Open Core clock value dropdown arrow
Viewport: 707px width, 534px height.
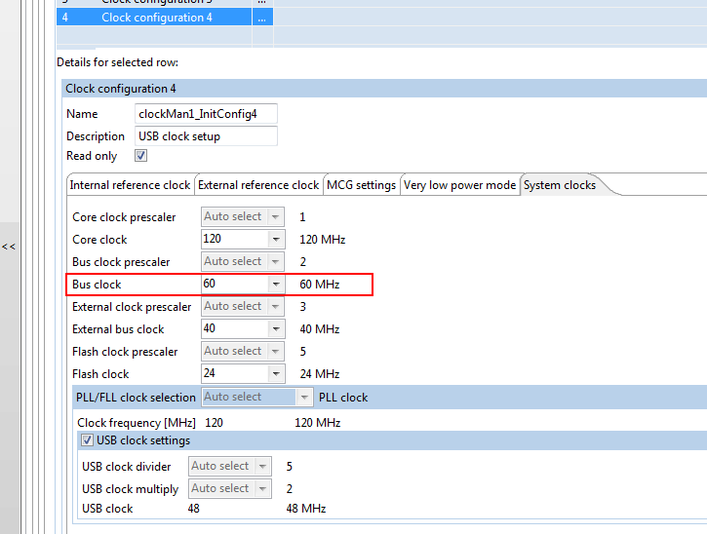pos(276,240)
